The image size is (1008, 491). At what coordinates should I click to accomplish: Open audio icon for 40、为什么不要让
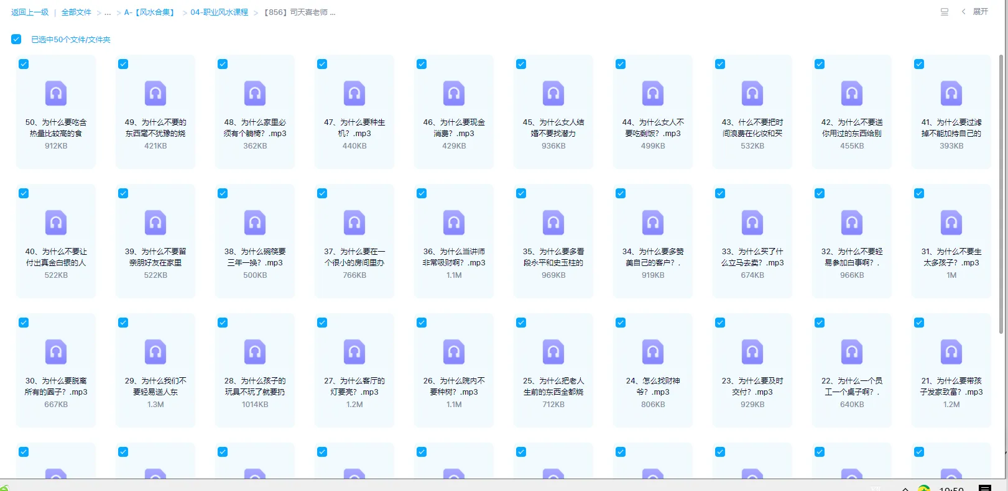point(56,223)
